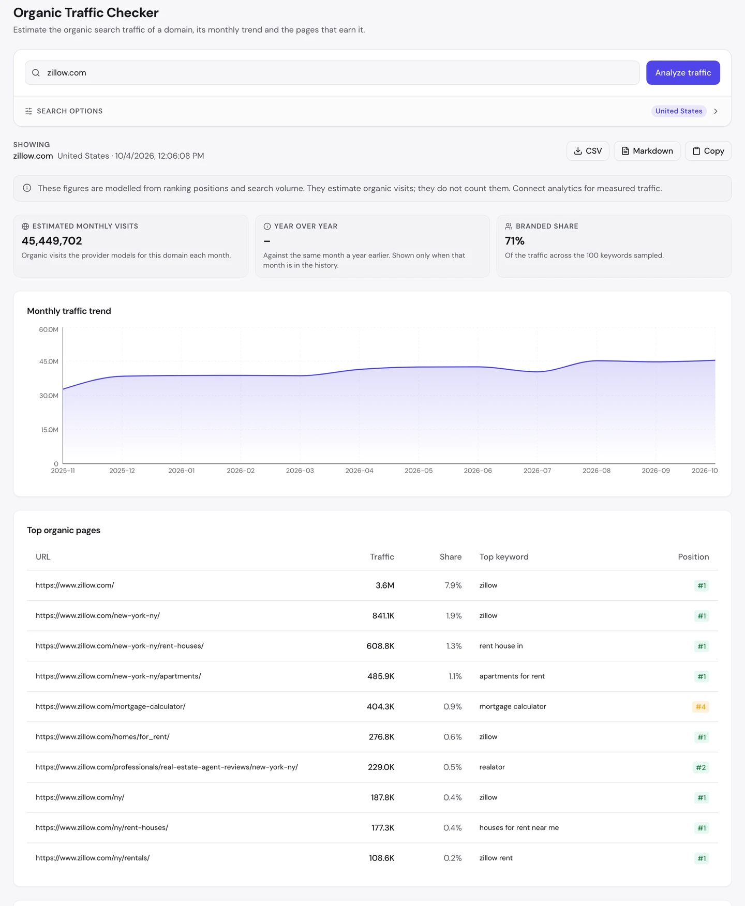Click the search options sliders icon
Viewport: 745px width, 906px height.
28,111
